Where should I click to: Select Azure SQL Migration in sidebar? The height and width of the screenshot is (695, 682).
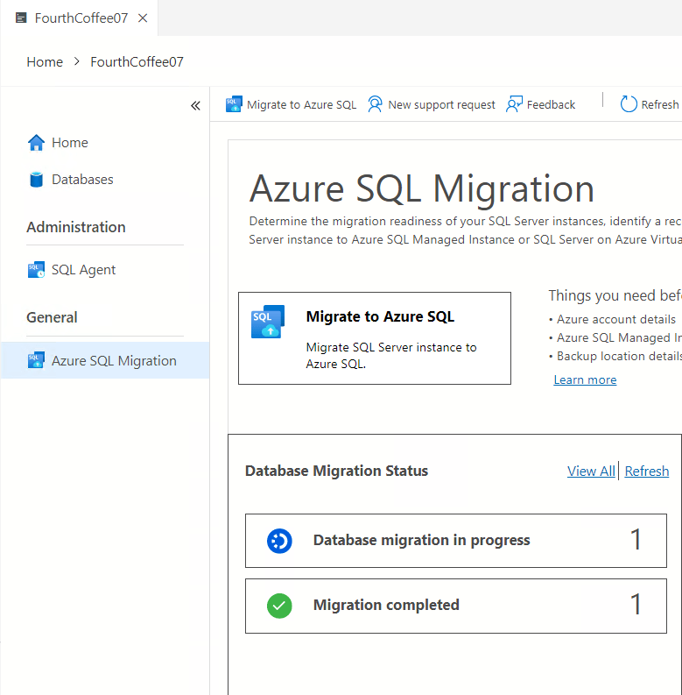point(114,361)
